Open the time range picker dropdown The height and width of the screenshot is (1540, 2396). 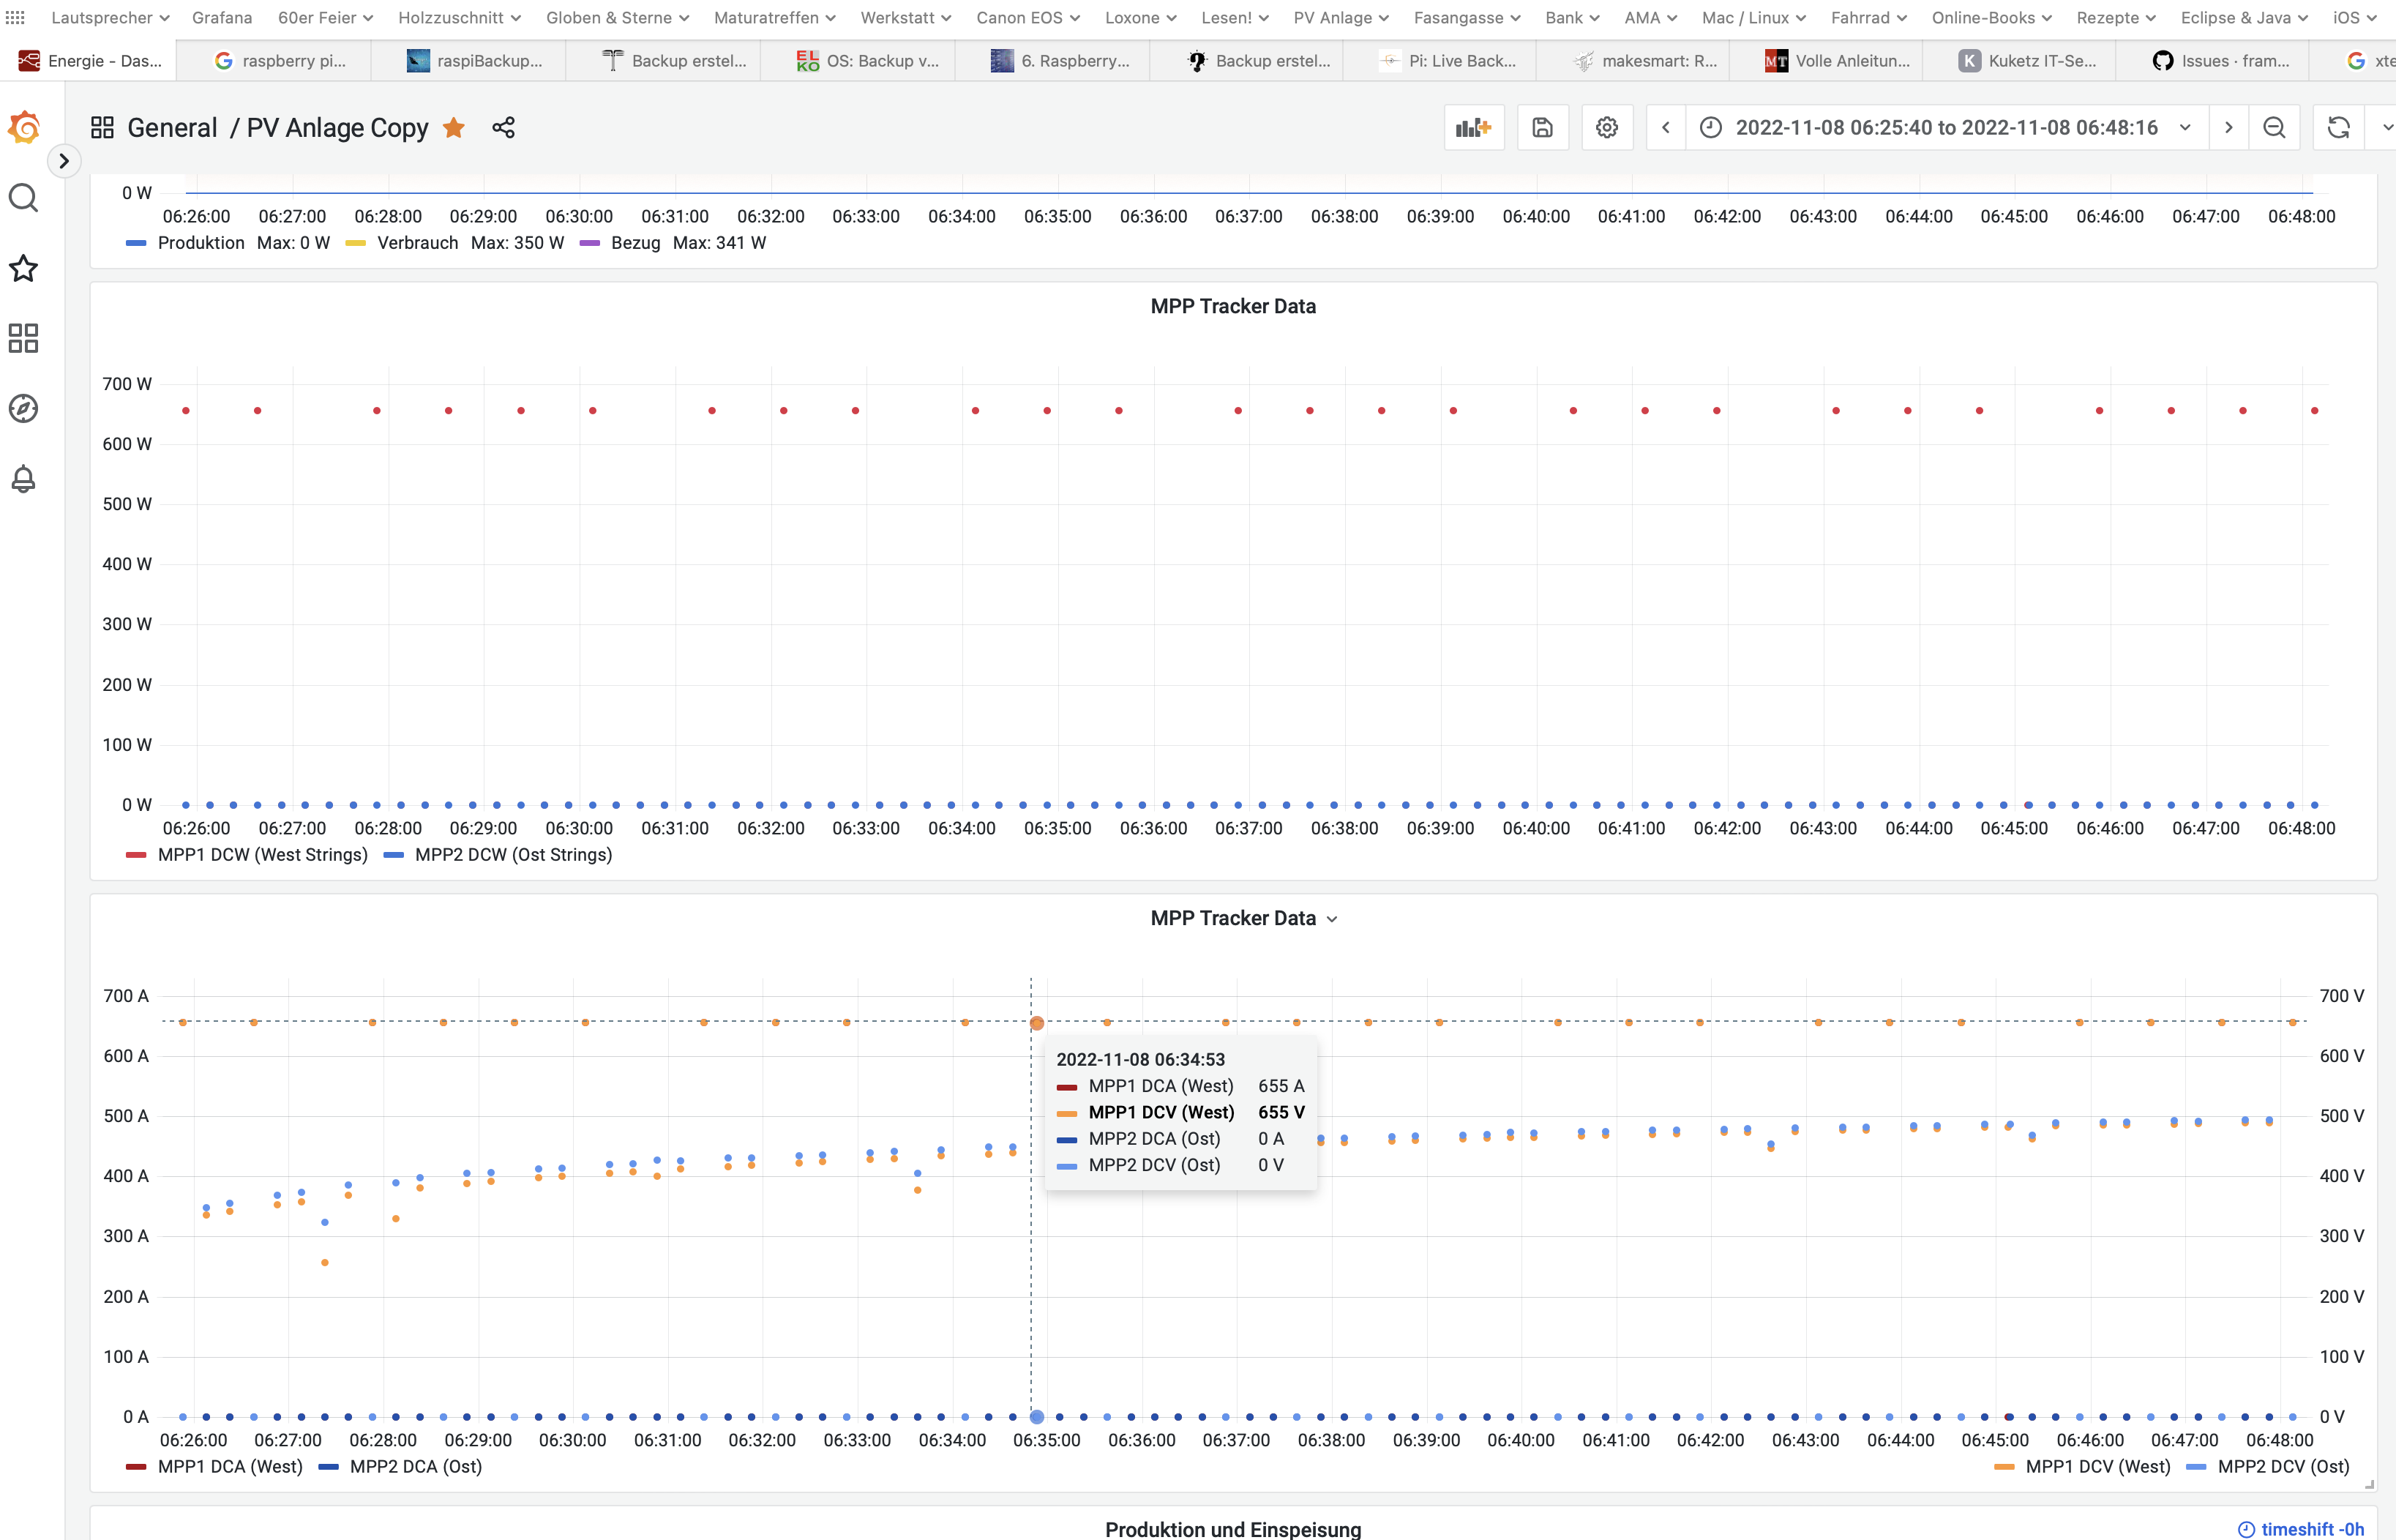(1946, 128)
